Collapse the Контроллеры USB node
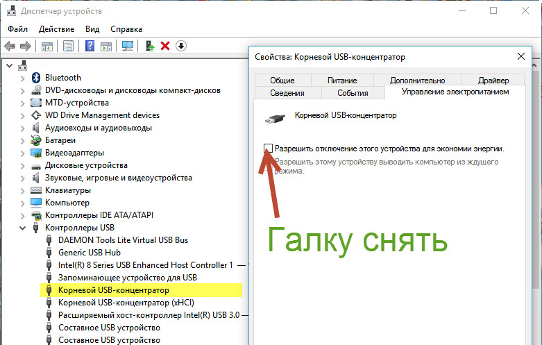Image resolution: width=542 pixels, height=345 pixels. click(x=24, y=228)
